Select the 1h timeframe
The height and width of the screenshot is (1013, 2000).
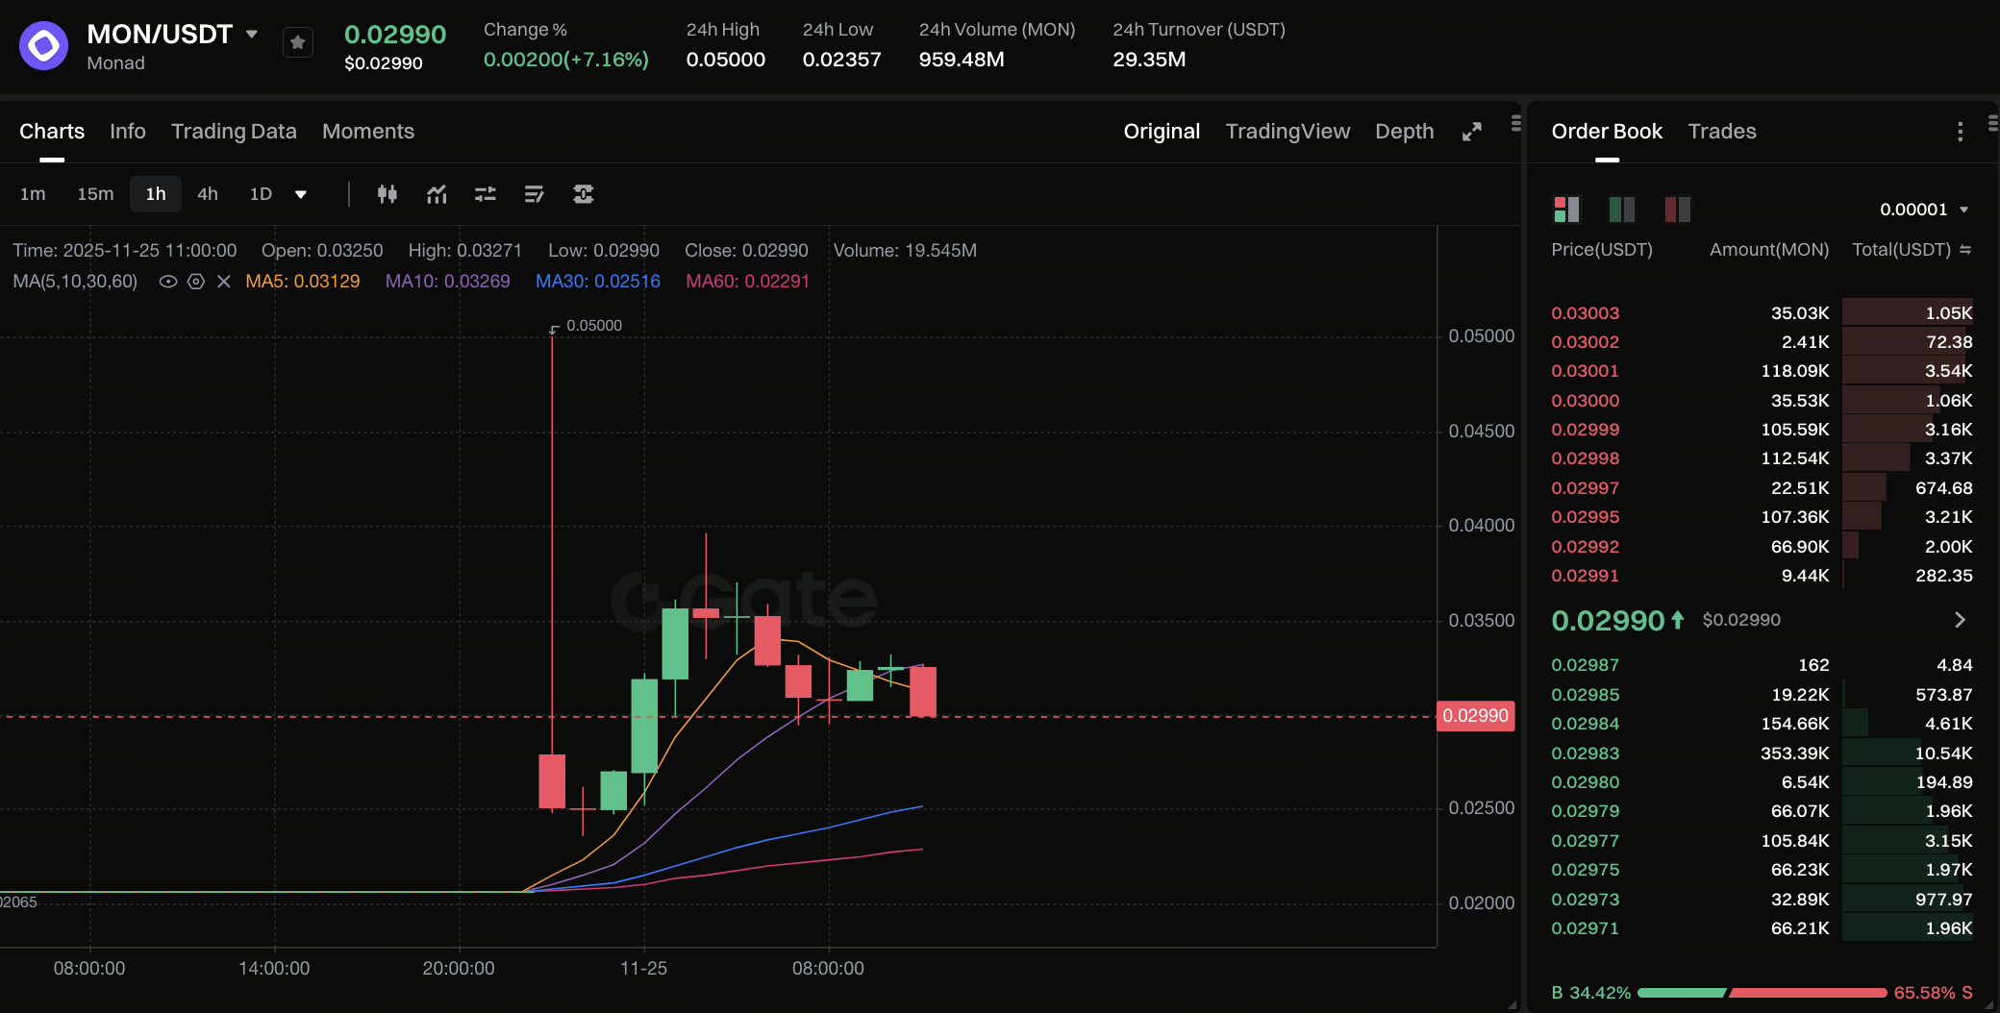tap(156, 194)
